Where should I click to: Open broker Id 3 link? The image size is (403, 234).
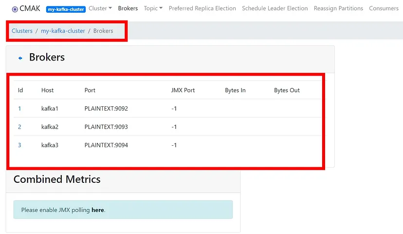coord(19,145)
